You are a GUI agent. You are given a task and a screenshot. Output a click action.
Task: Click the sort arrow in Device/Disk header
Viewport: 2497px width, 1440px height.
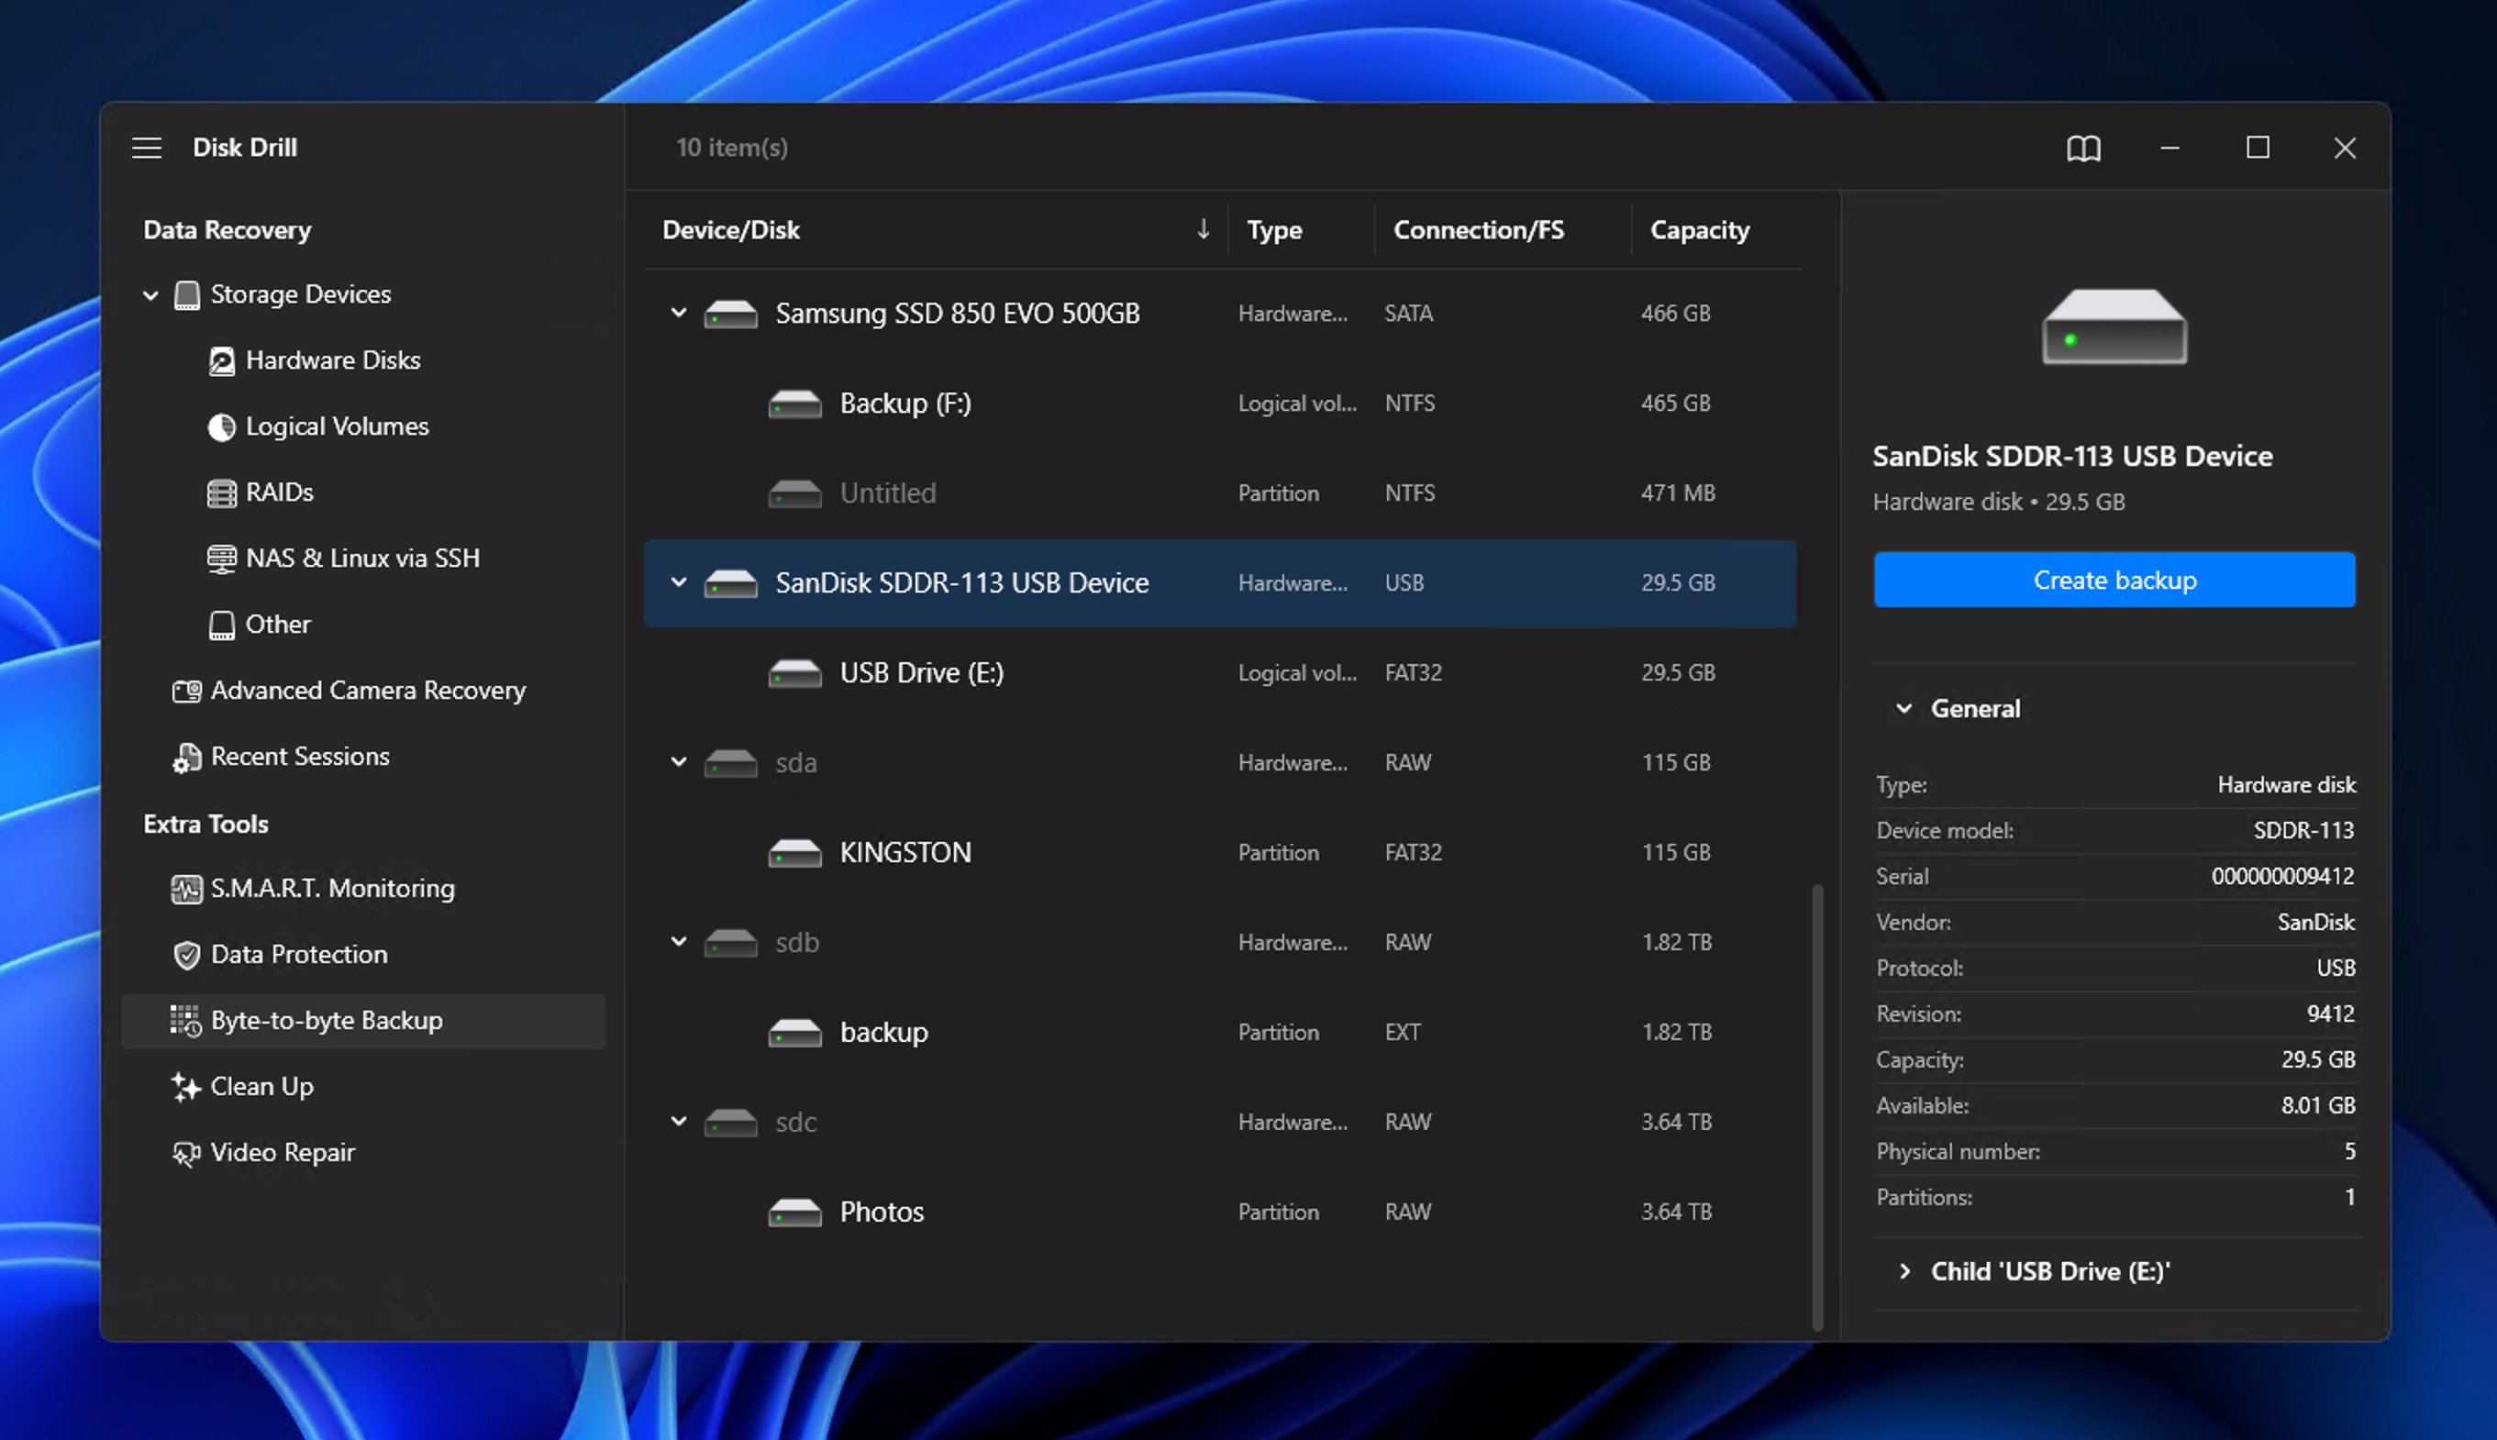click(1203, 229)
